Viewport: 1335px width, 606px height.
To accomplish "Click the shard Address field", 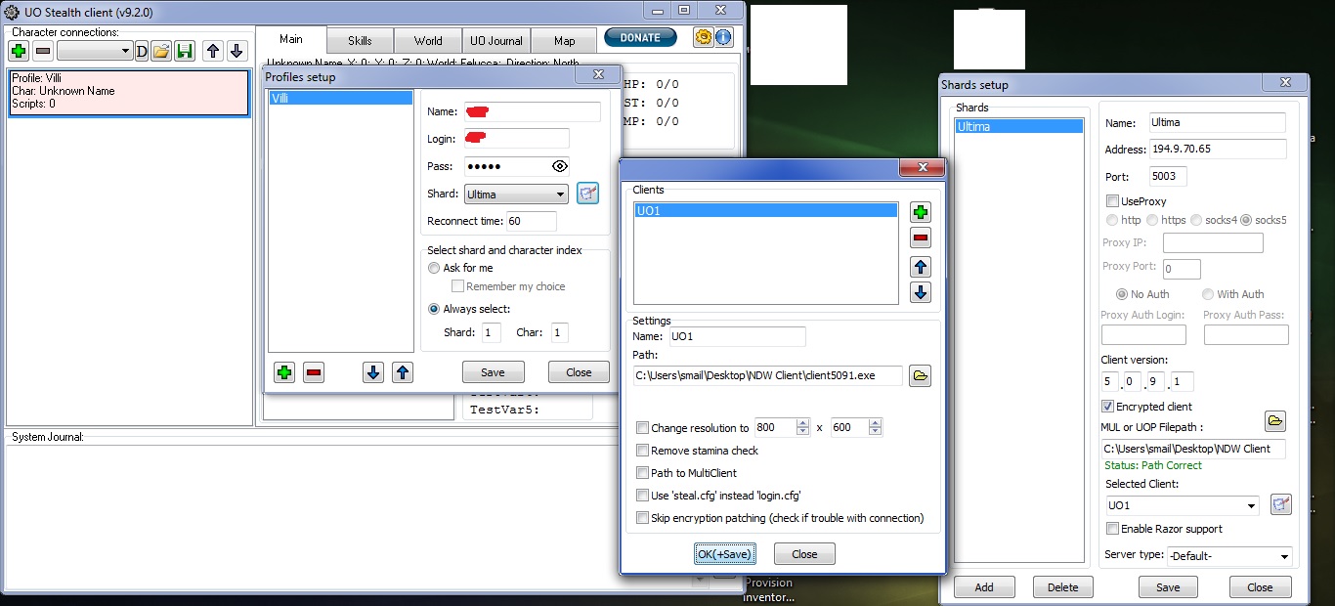I will (1218, 150).
